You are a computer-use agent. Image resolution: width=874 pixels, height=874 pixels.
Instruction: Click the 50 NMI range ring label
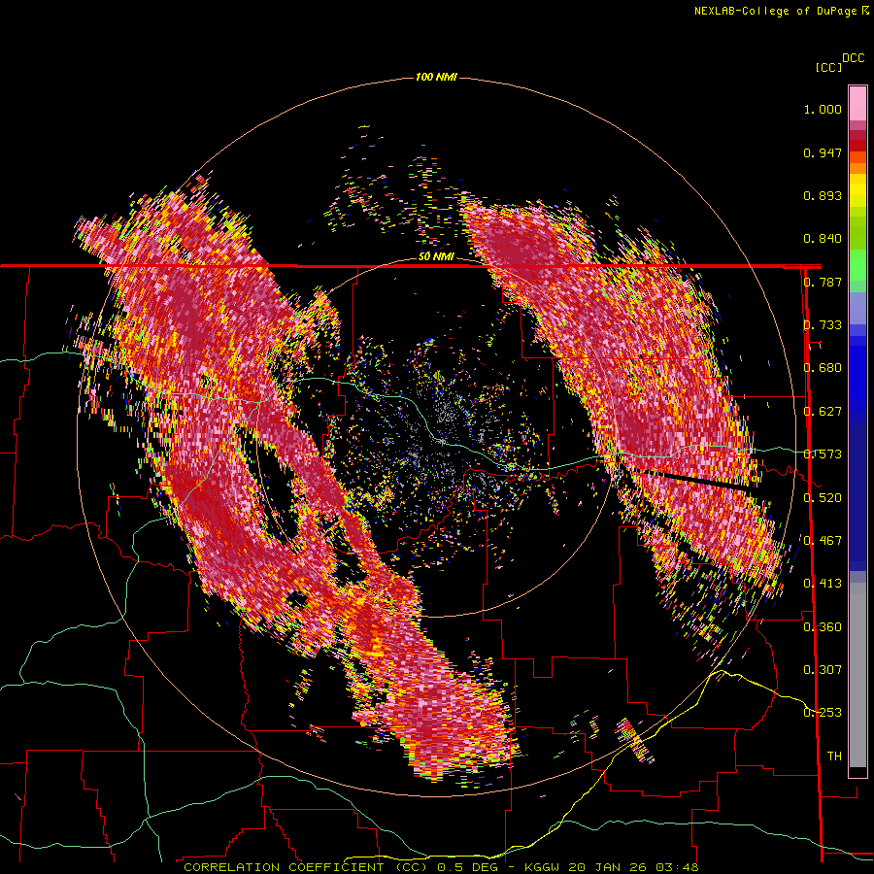click(436, 257)
